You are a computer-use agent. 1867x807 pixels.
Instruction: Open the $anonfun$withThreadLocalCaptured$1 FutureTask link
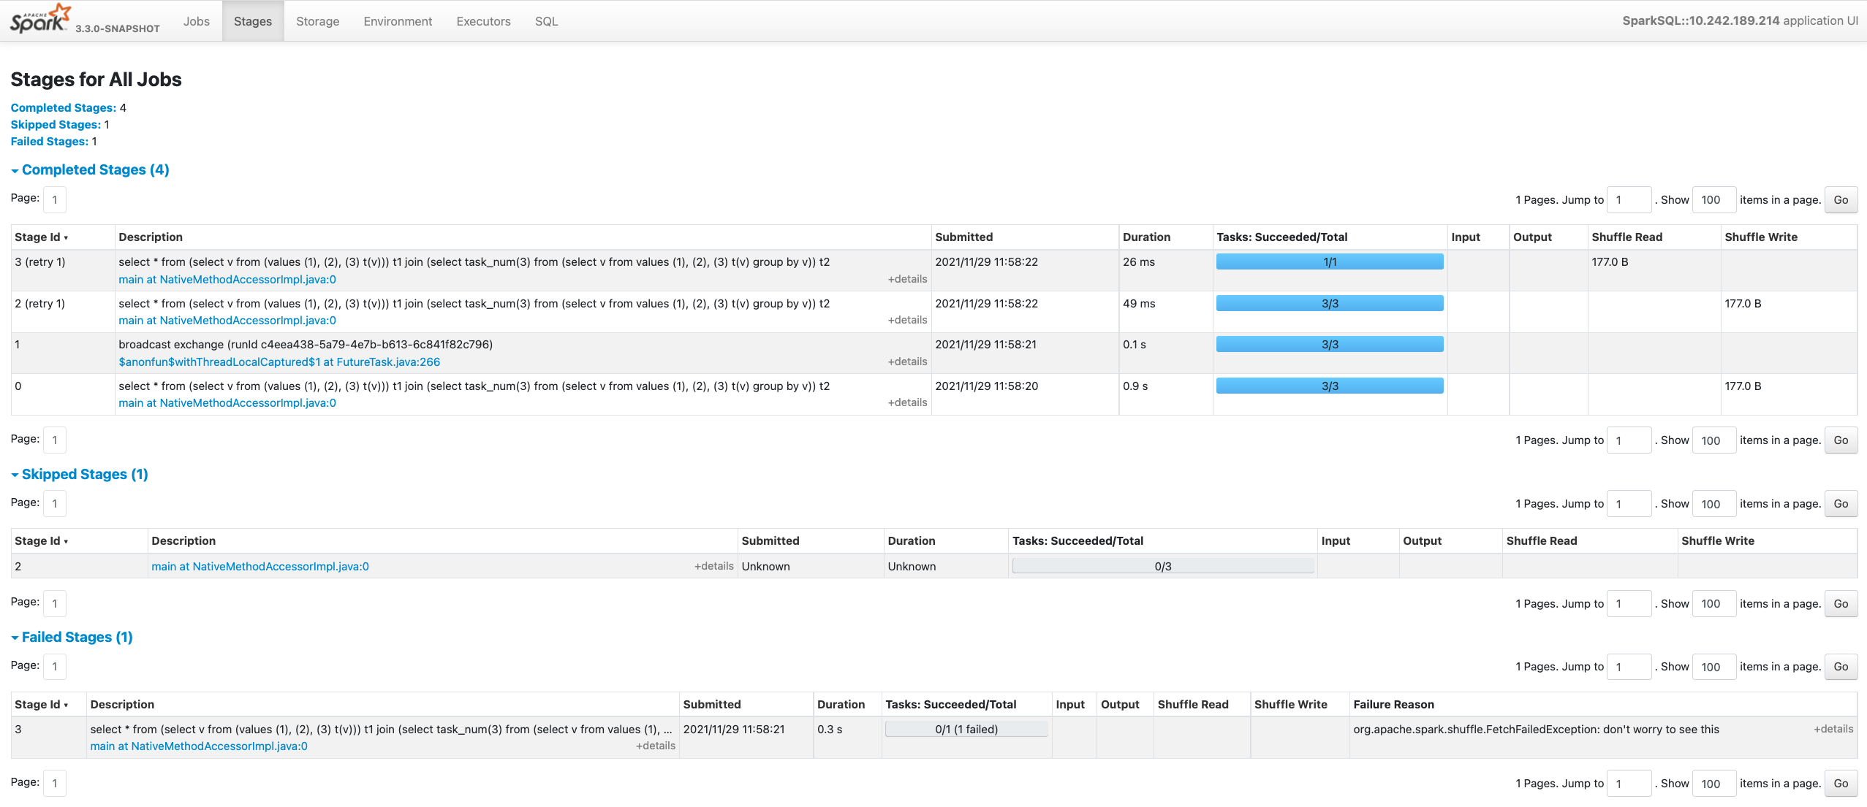click(279, 362)
